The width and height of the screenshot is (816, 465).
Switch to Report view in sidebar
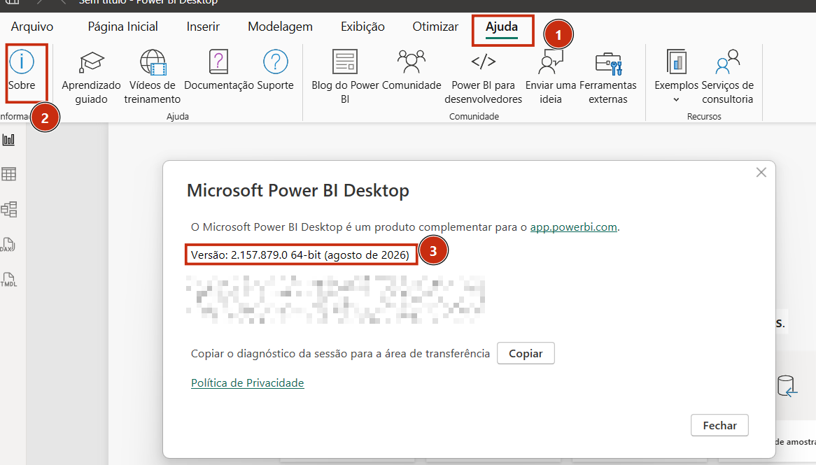coord(9,139)
